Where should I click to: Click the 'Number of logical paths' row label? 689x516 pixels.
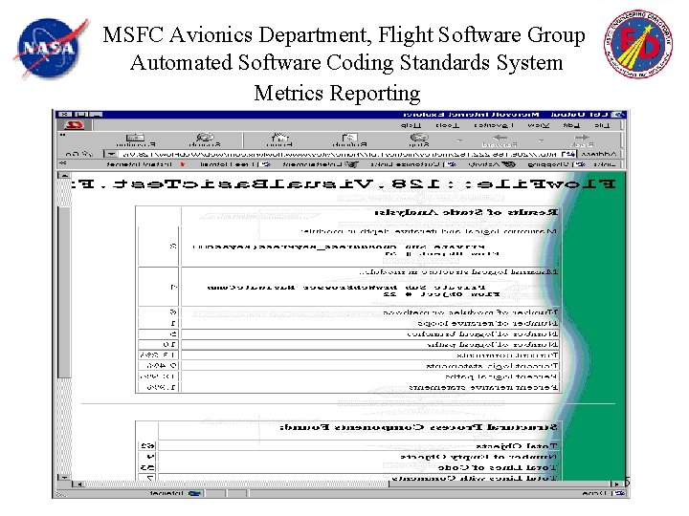point(493,345)
